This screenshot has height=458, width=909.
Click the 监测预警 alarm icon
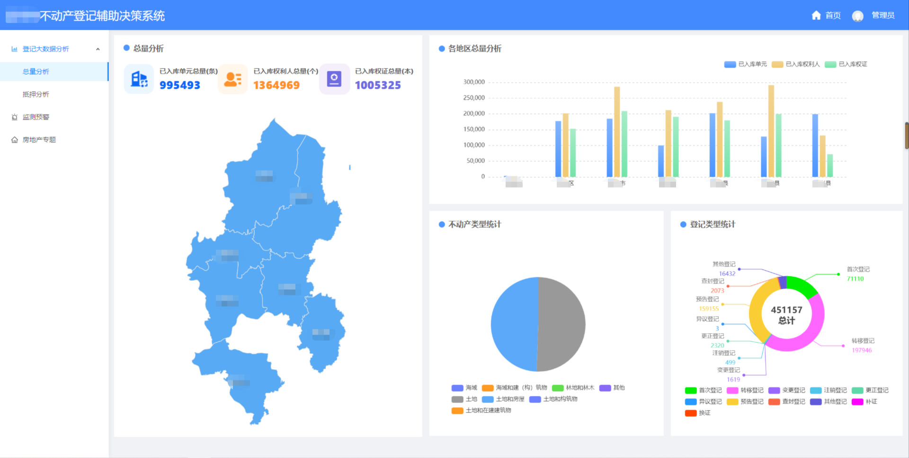click(15, 117)
